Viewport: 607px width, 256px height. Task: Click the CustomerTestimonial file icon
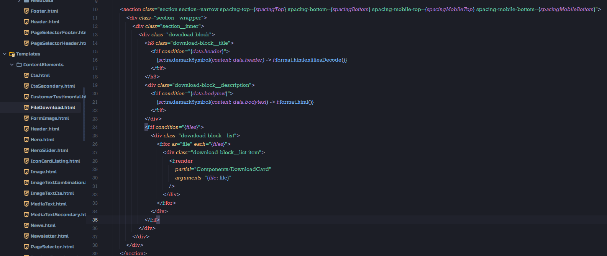coord(26,97)
